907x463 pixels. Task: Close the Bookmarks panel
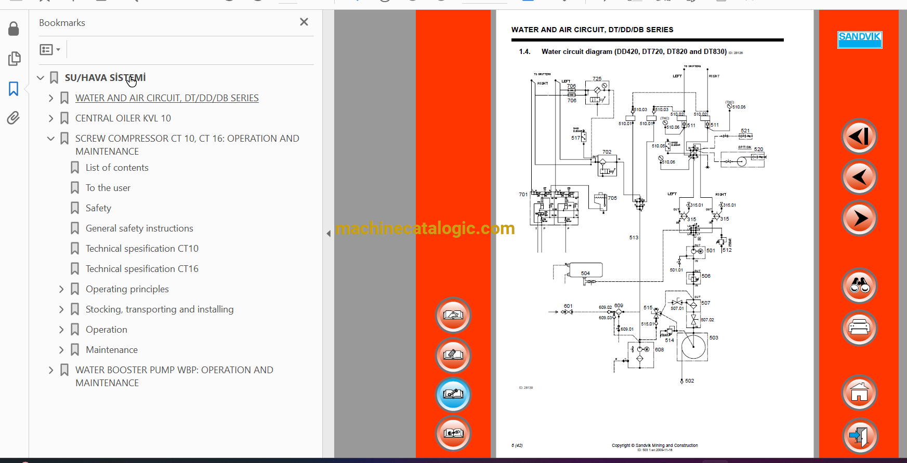[304, 22]
